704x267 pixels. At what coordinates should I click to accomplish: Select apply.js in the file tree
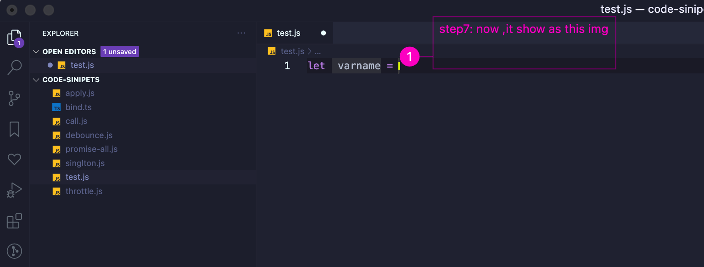coord(79,93)
